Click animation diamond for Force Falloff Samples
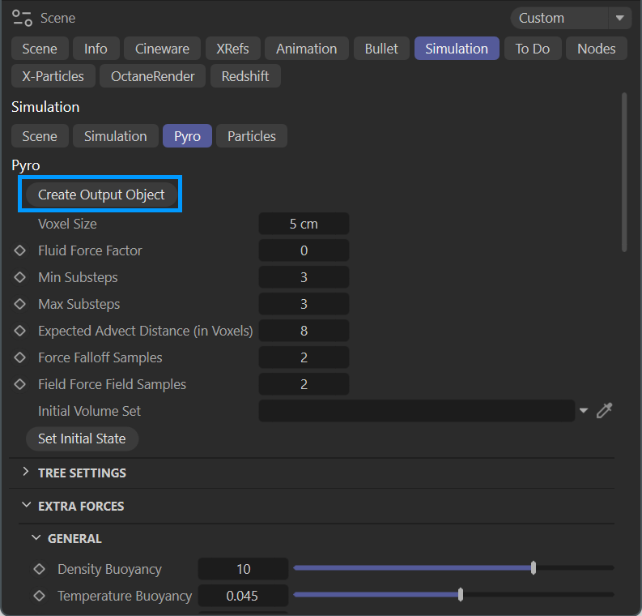 tap(20, 357)
